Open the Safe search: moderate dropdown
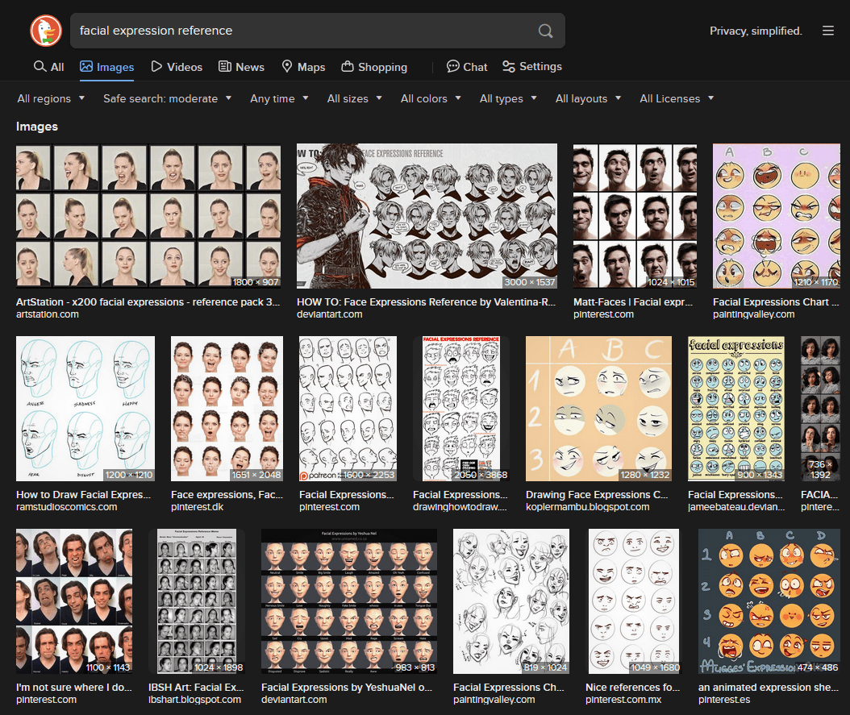Image resolution: width=850 pixels, height=715 pixels. [x=167, y=98]
